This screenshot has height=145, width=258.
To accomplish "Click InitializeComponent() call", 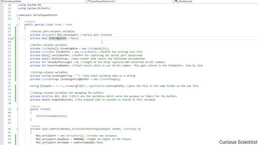I will coord(52,116).
